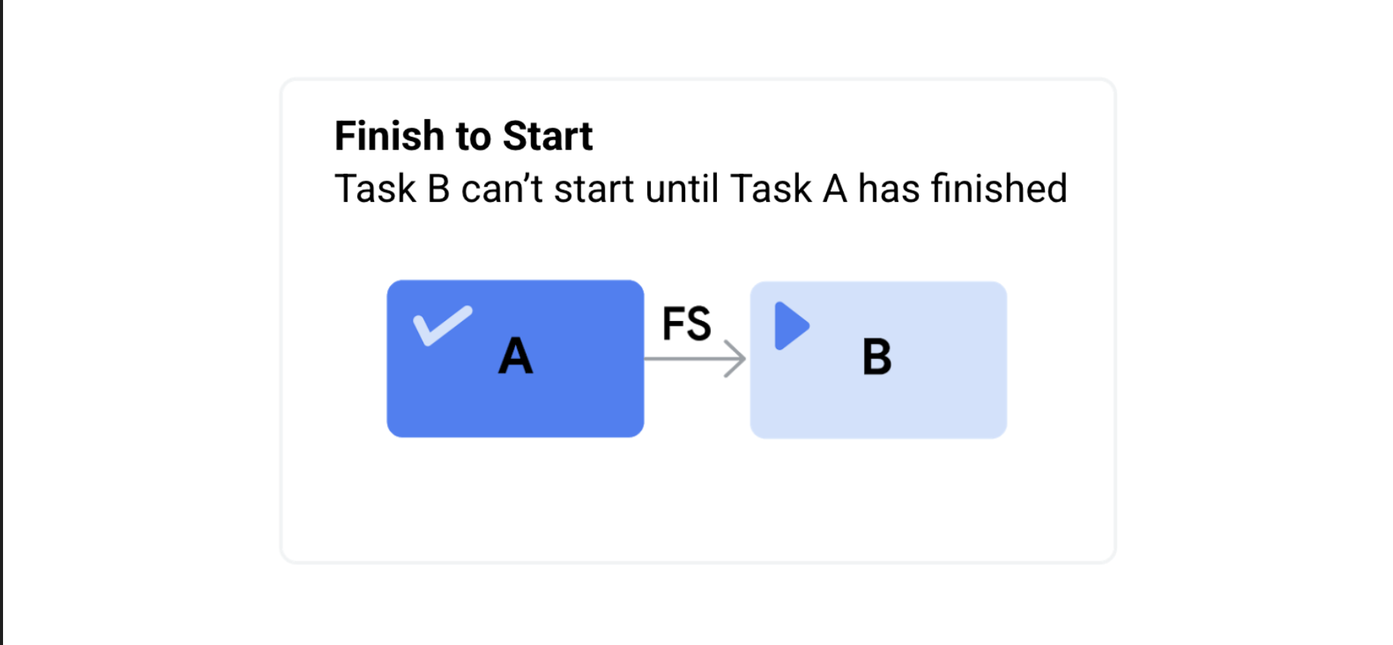Click "Task A" in the description sentence
The image size is (1393, 645).
coord(788,189)
